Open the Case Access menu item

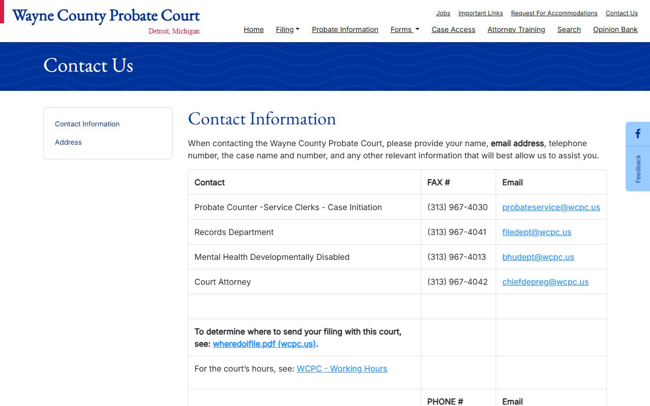click(453, 29)
